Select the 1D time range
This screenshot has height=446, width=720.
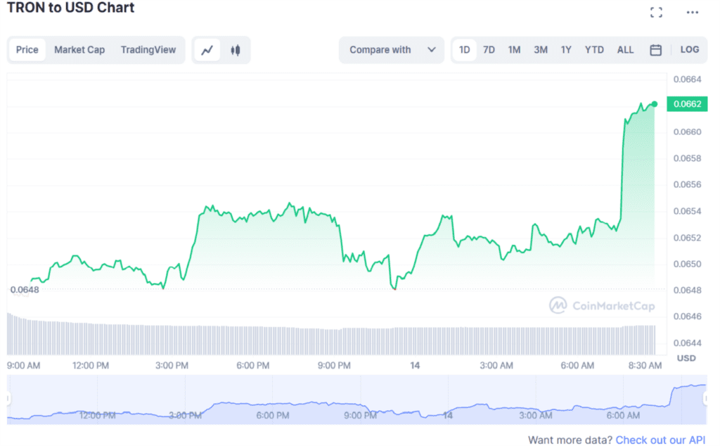coord(464,50)
